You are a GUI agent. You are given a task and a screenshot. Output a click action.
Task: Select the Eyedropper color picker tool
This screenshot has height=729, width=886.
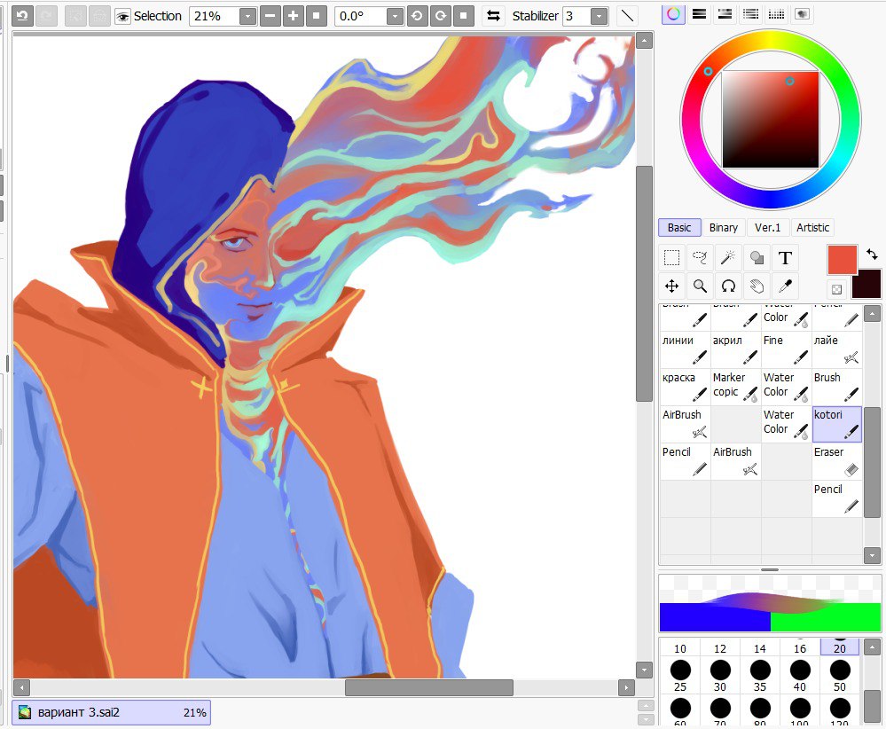785,286
